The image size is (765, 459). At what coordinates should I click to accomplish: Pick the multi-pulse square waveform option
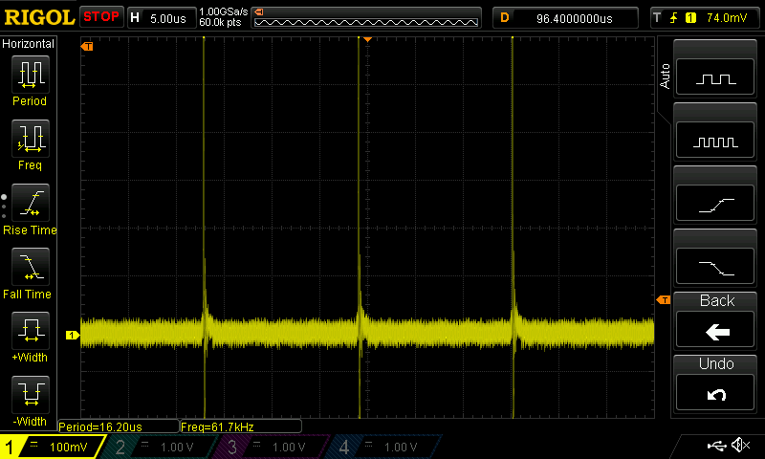[x=716, y=142]
